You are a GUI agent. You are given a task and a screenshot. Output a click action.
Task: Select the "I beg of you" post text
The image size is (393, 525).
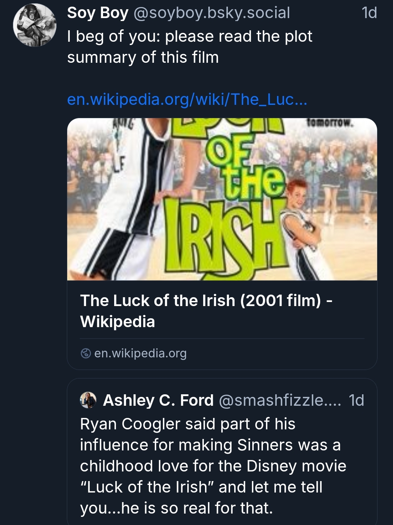tap(189, 47)
